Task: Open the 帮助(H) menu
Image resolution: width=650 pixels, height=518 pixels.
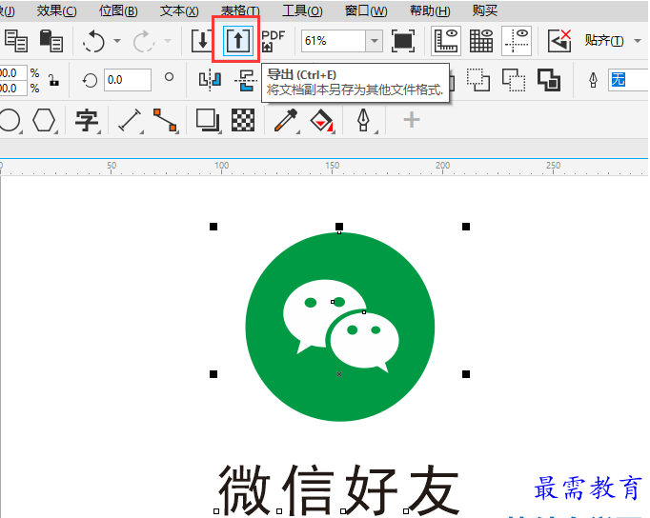Action: tap(430, 10)
